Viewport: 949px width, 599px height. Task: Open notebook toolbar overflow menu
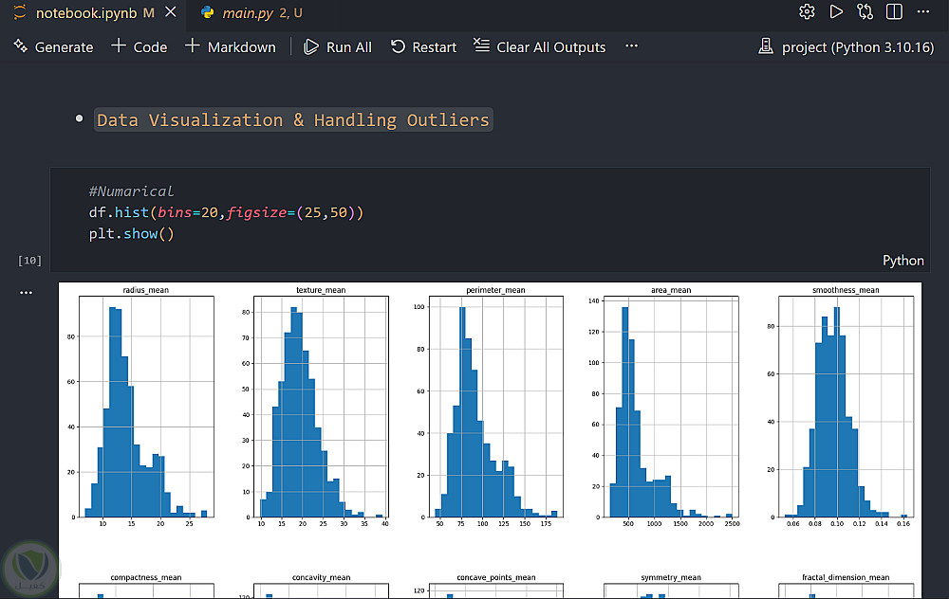click(632, 46)
